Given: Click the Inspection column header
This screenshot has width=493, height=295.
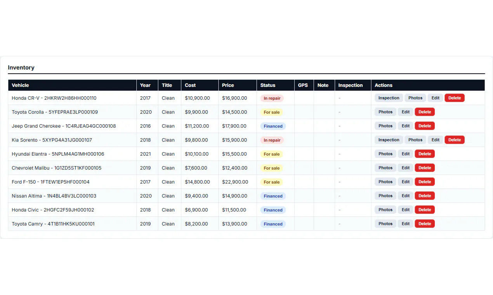Looking at the screenshot, I should (x=353, y=85).
